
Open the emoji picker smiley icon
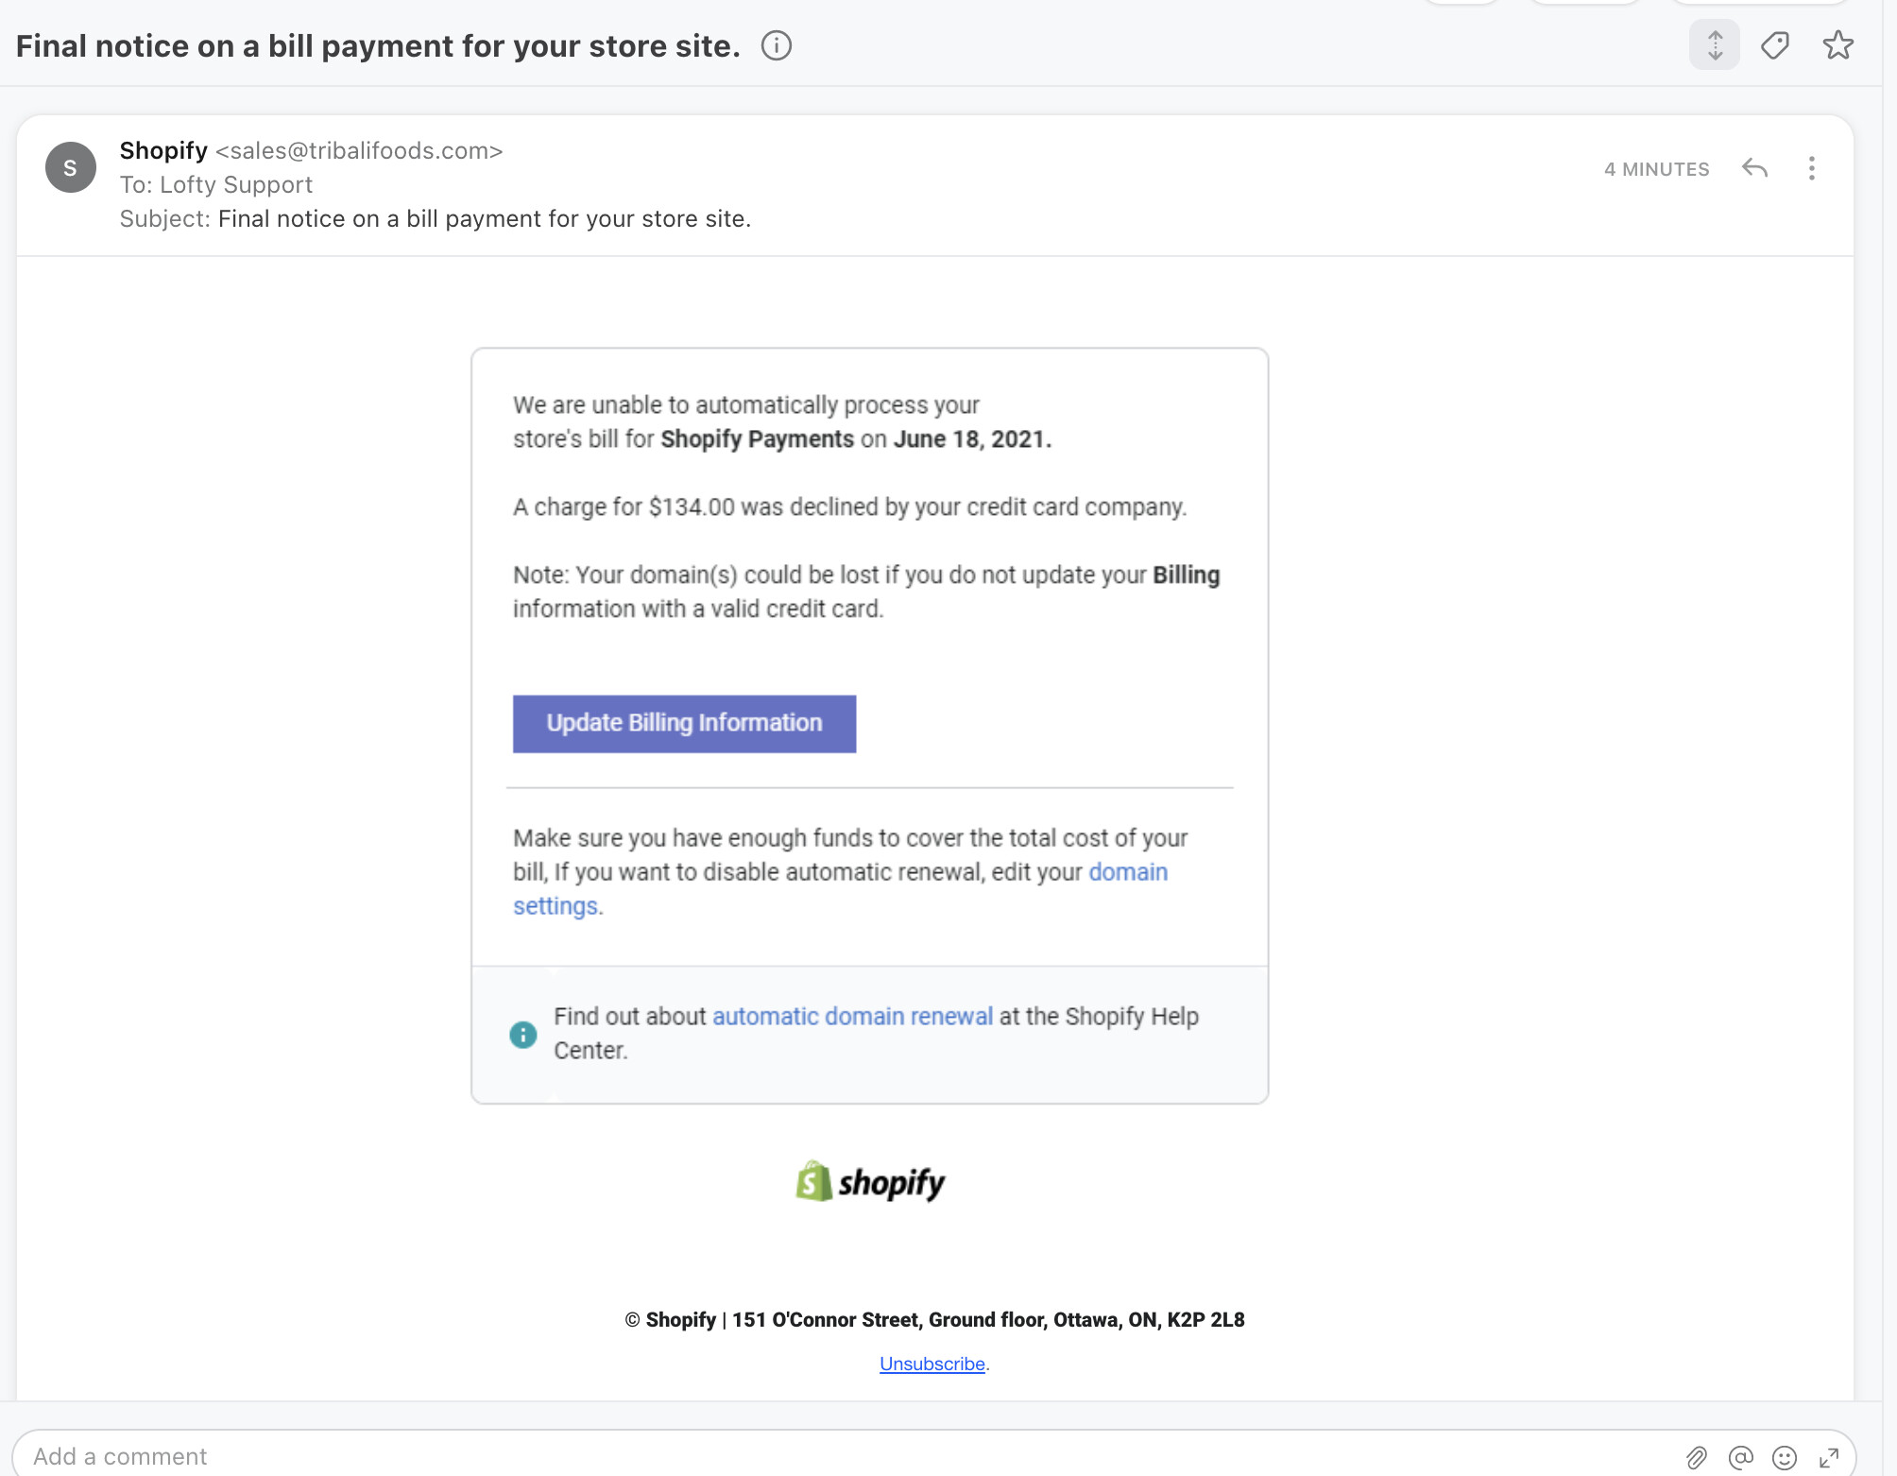(x=1785, y=1458)
